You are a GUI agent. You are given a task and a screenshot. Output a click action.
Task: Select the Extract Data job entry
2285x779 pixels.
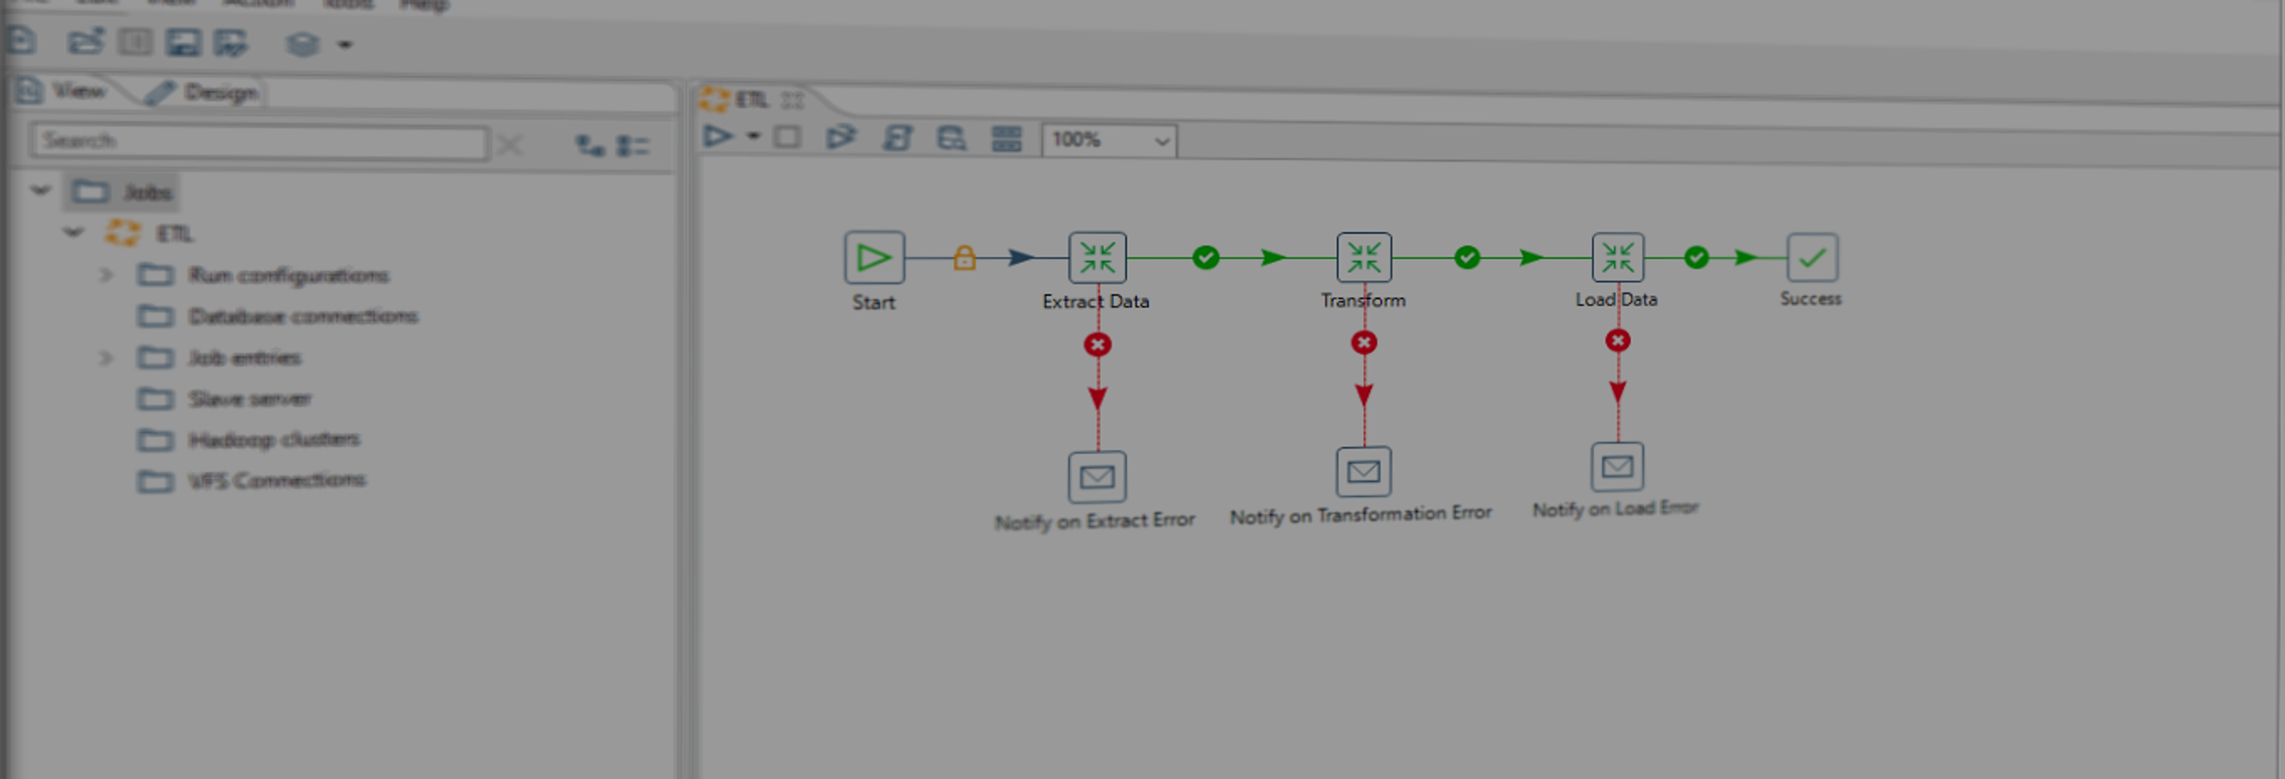click(1097, 258)
